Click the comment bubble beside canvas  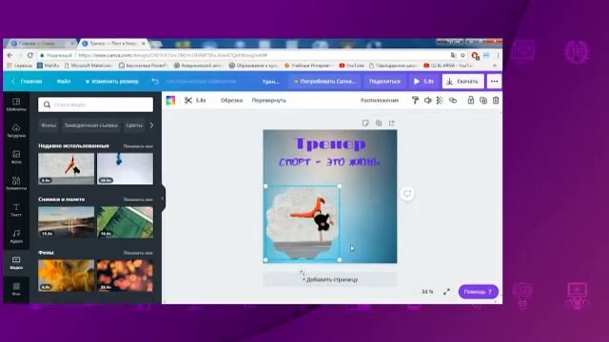coord(407,194)
